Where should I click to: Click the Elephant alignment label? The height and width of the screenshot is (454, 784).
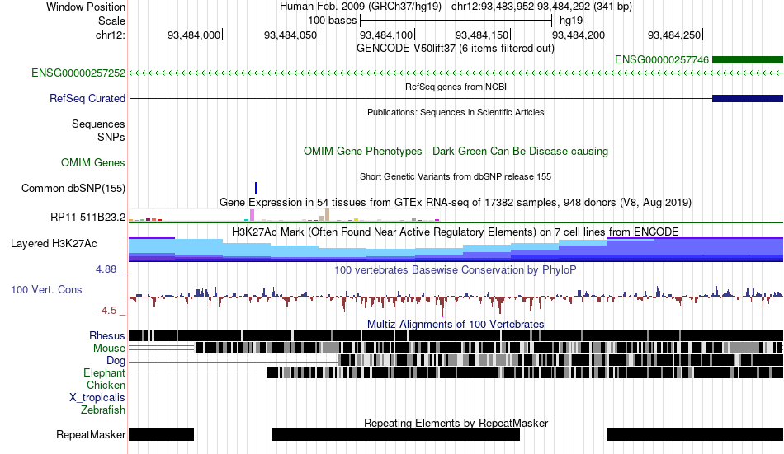pyautogui.click(x=104, y=373)
